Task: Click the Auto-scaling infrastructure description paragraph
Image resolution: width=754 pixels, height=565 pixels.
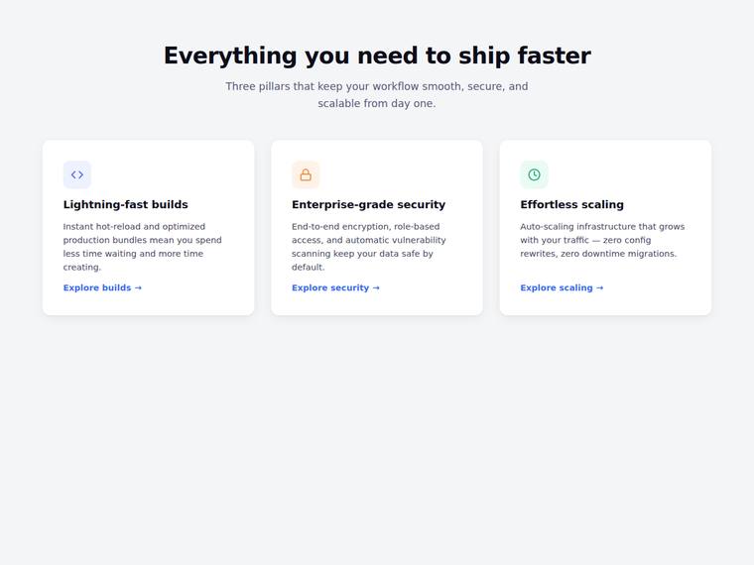Action: pyautogui.click(x=602, y=240)
